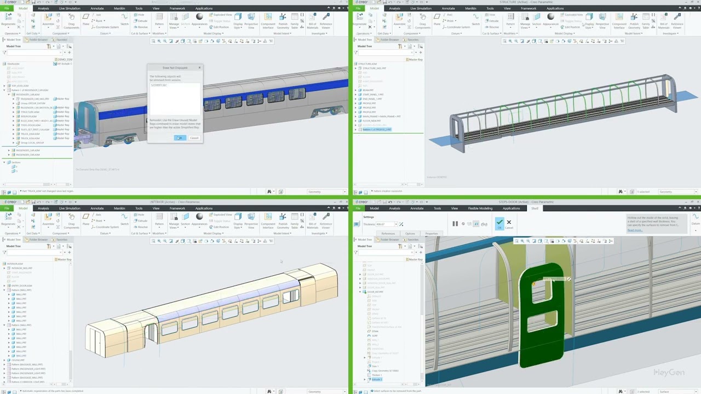Select STEPS-DOOR.ASM row in top-left model tree

point(30,125)
